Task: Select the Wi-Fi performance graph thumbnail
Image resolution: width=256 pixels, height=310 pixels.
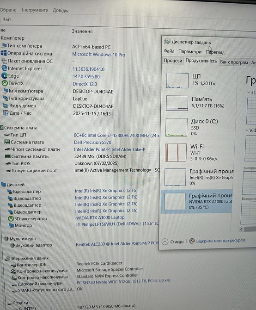Action: coord(176,152)
